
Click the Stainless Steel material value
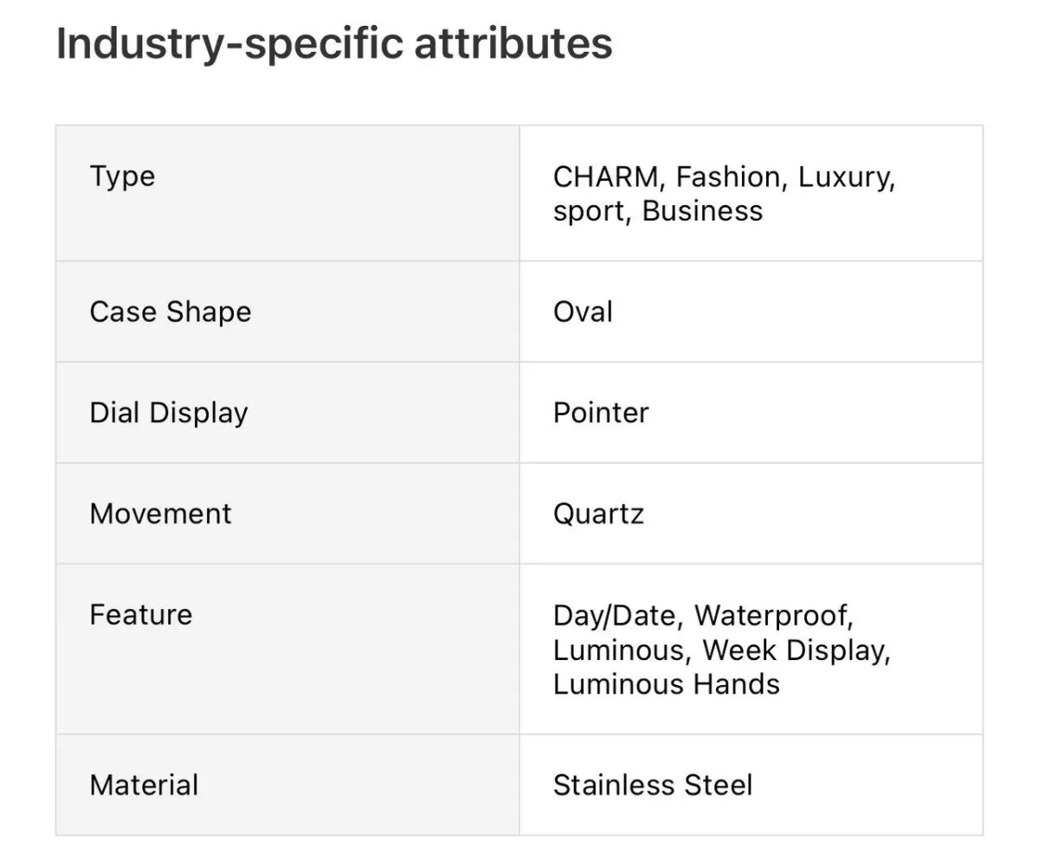[x=653, y=786]
